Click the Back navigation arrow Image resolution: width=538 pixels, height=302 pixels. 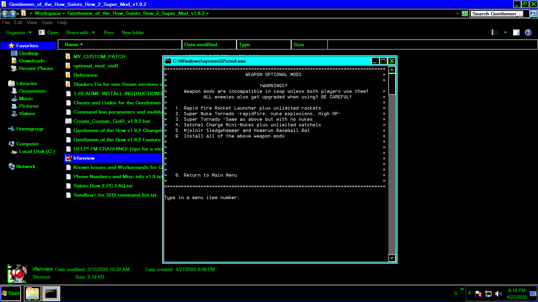5,13
